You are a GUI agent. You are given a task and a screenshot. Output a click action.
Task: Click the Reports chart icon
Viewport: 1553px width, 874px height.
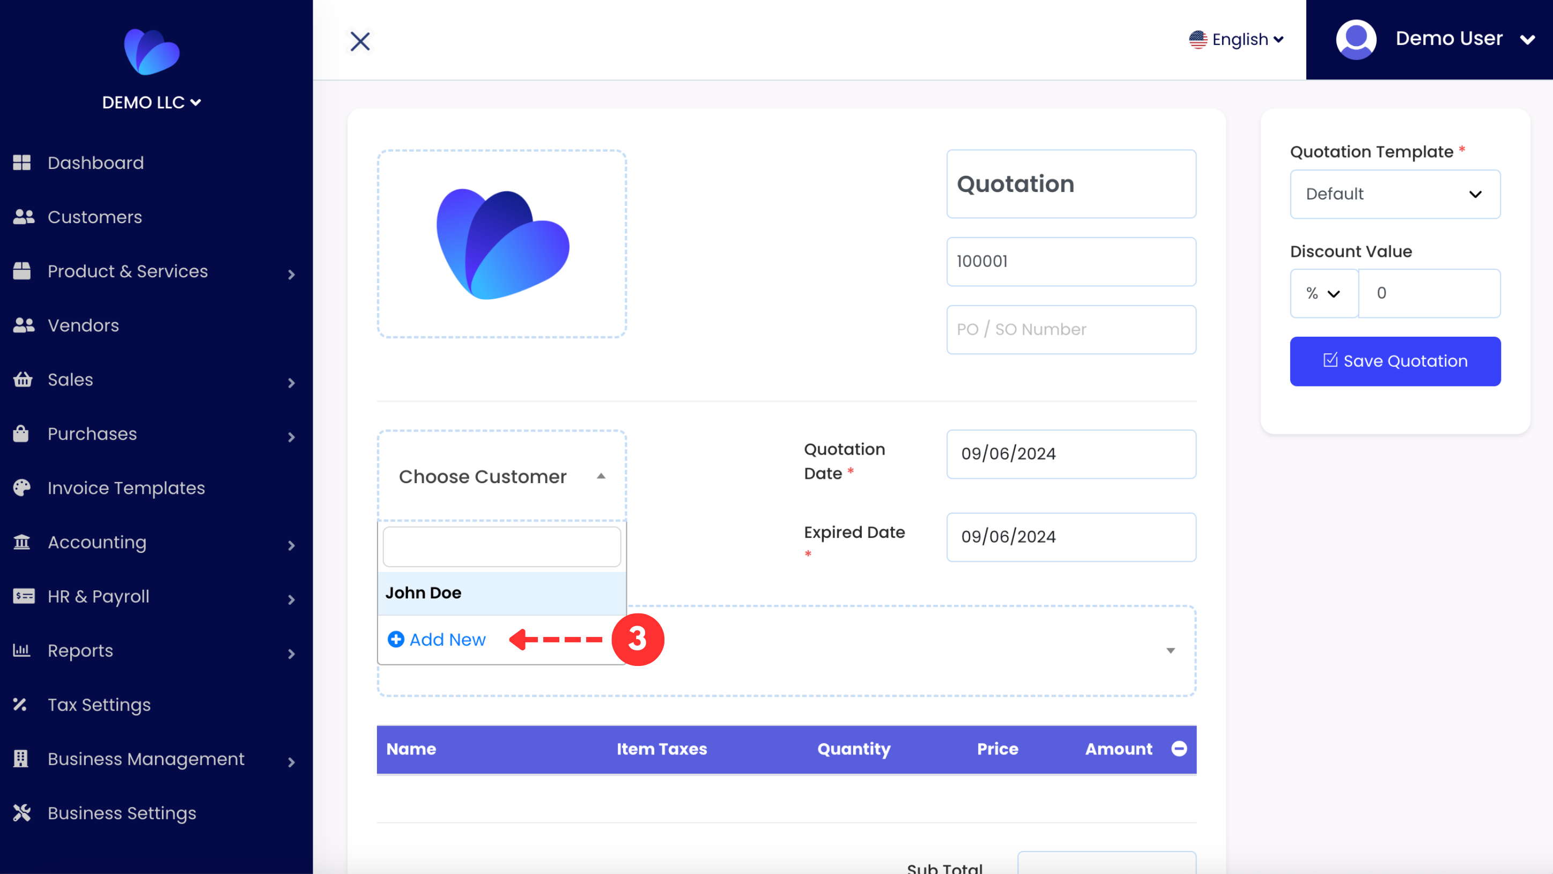click(x=21, y=650)
